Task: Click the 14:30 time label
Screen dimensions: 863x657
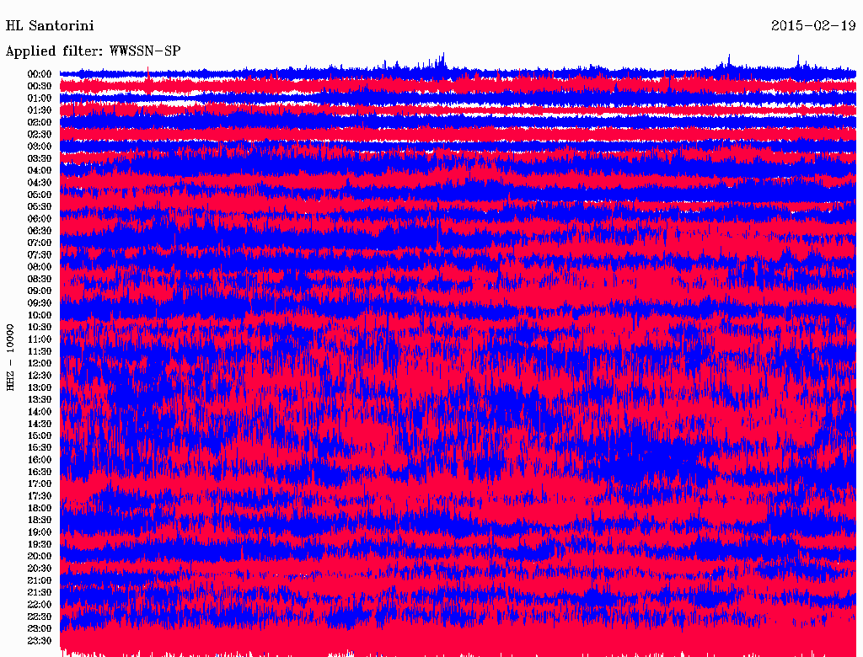Action: [x=39, y=424]
